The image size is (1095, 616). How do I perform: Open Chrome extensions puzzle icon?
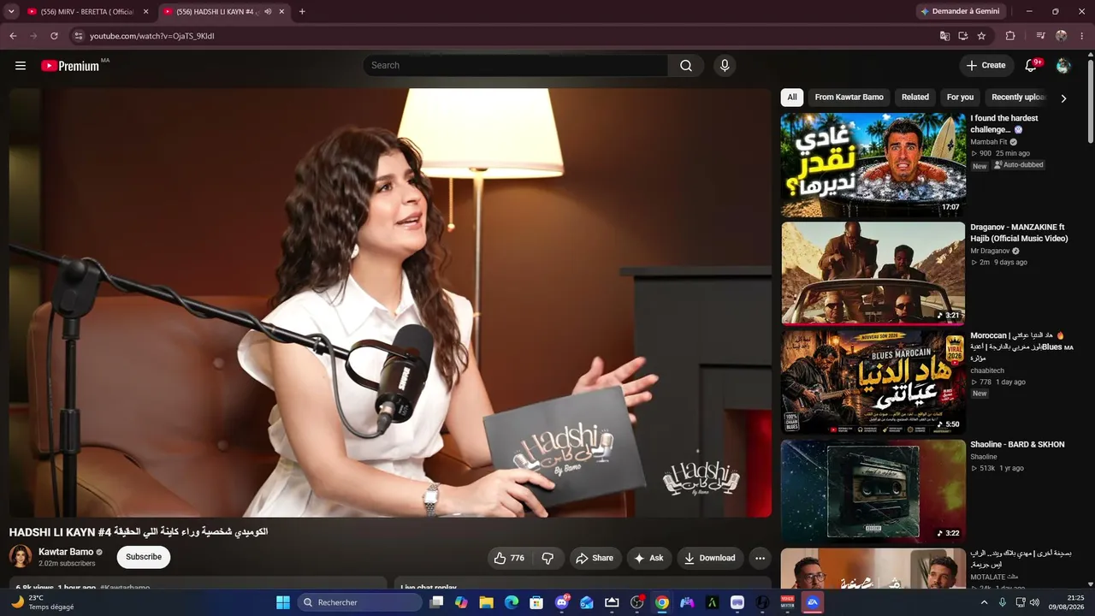(x=1010, y=36)
